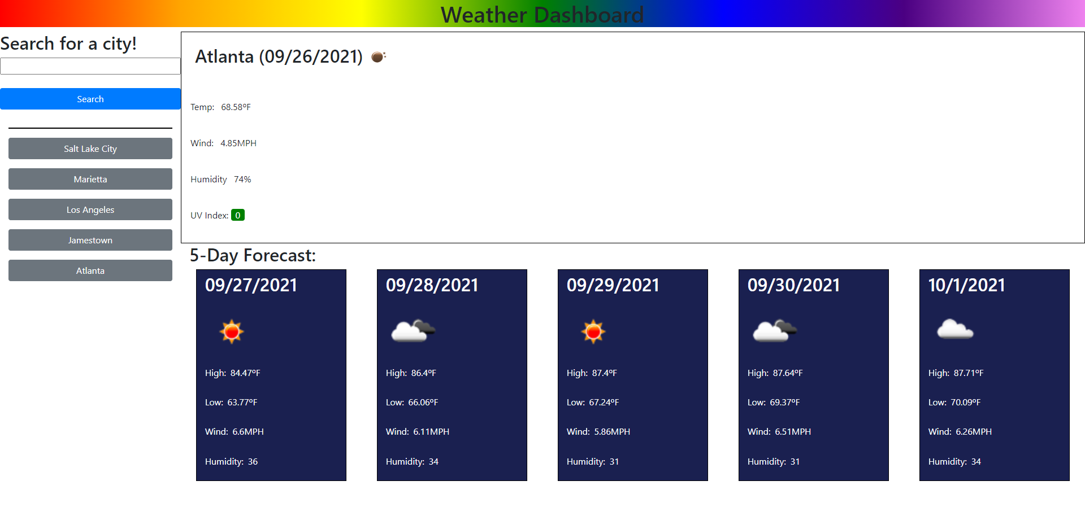The image size is (1085, 529).
Task: Click the sun icon on 09/29/2021 card
Action: pyautogui.click(x=594, y=331)
